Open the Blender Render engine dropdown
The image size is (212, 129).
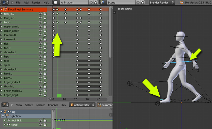[x=162, y=2]
